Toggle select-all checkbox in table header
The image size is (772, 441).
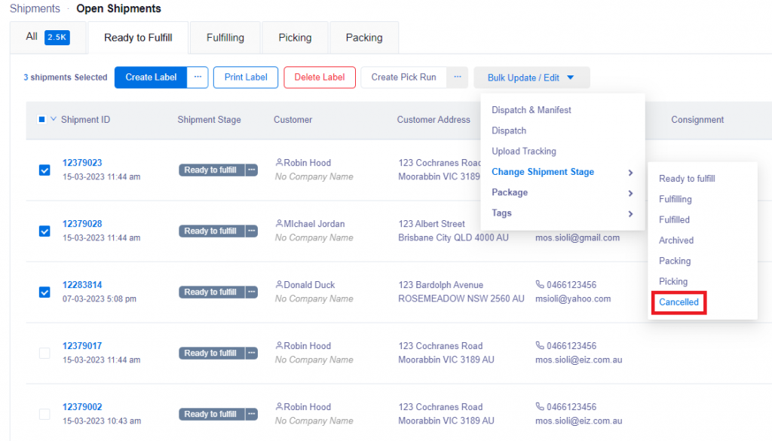coord(42,119)
